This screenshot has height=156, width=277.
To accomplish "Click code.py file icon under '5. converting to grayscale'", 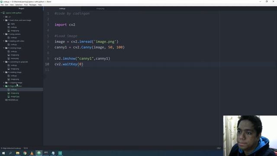I will [x=9, y=65].
